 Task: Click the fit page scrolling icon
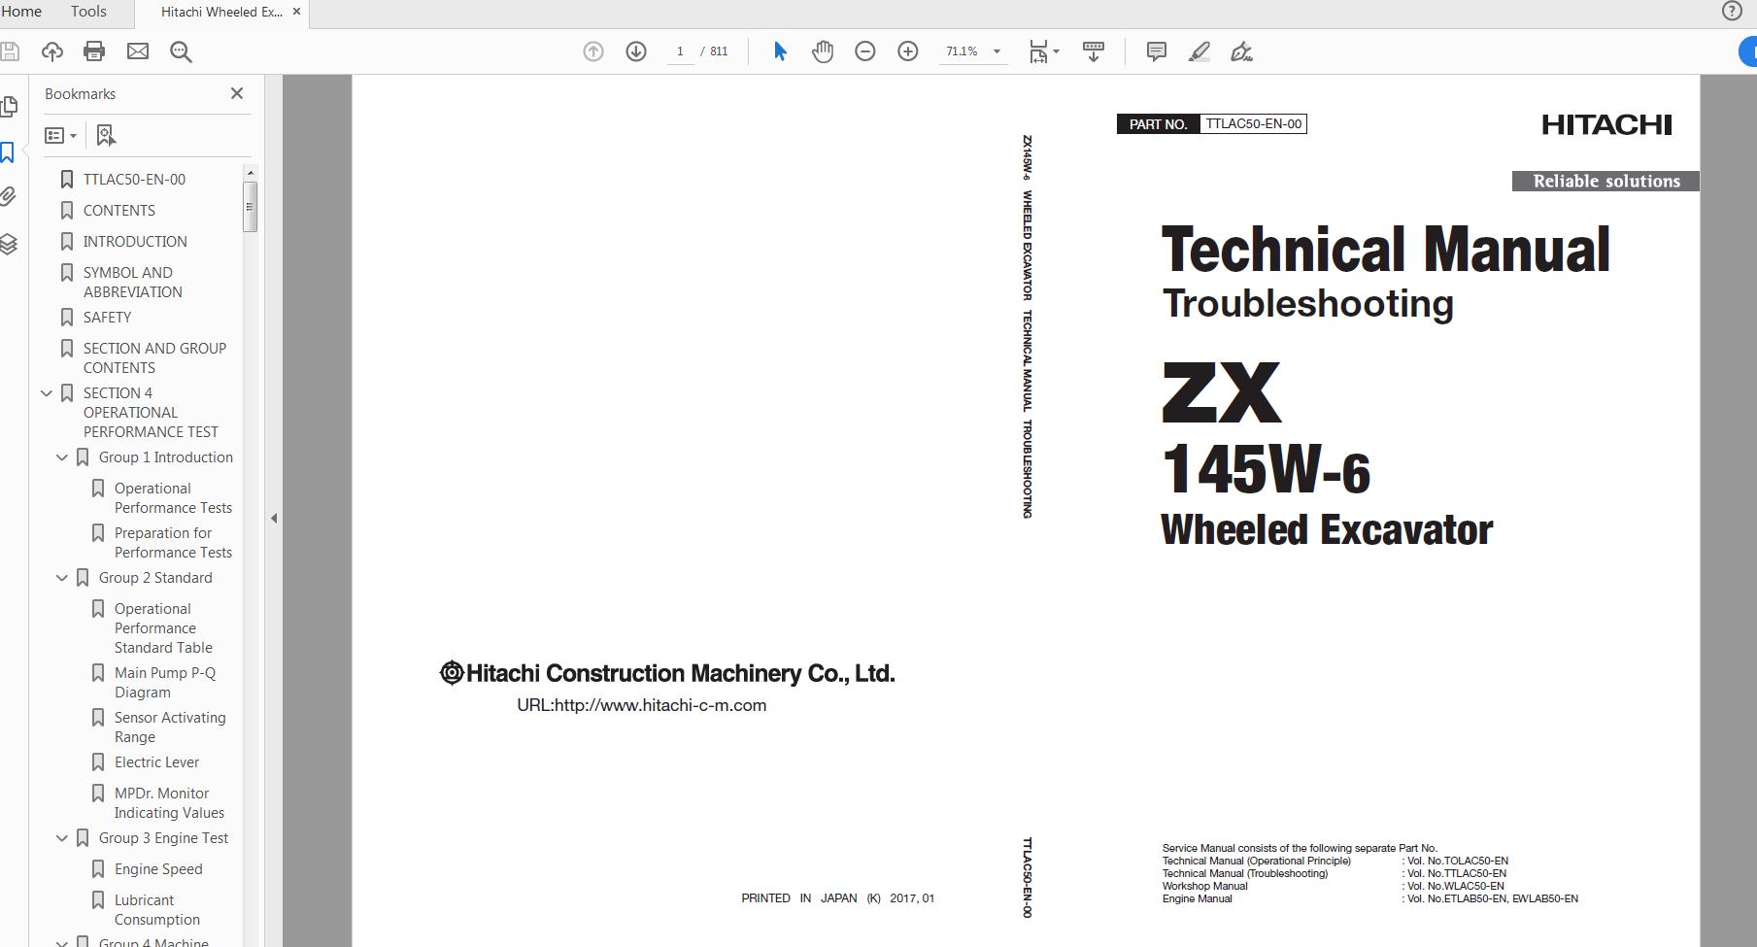pyautogui.click(x=1038, y=51)
